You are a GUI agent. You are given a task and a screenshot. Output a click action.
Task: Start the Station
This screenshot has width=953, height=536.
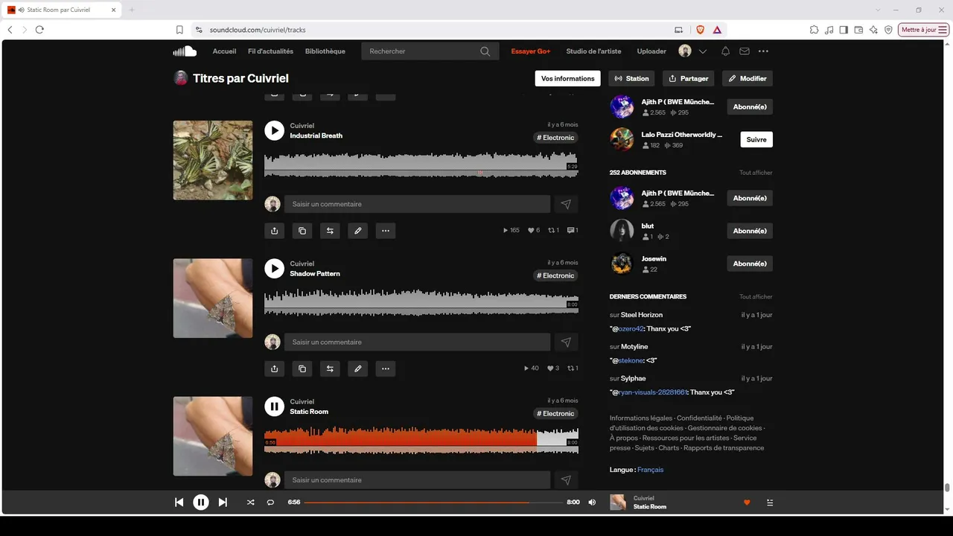click(631, 78)
